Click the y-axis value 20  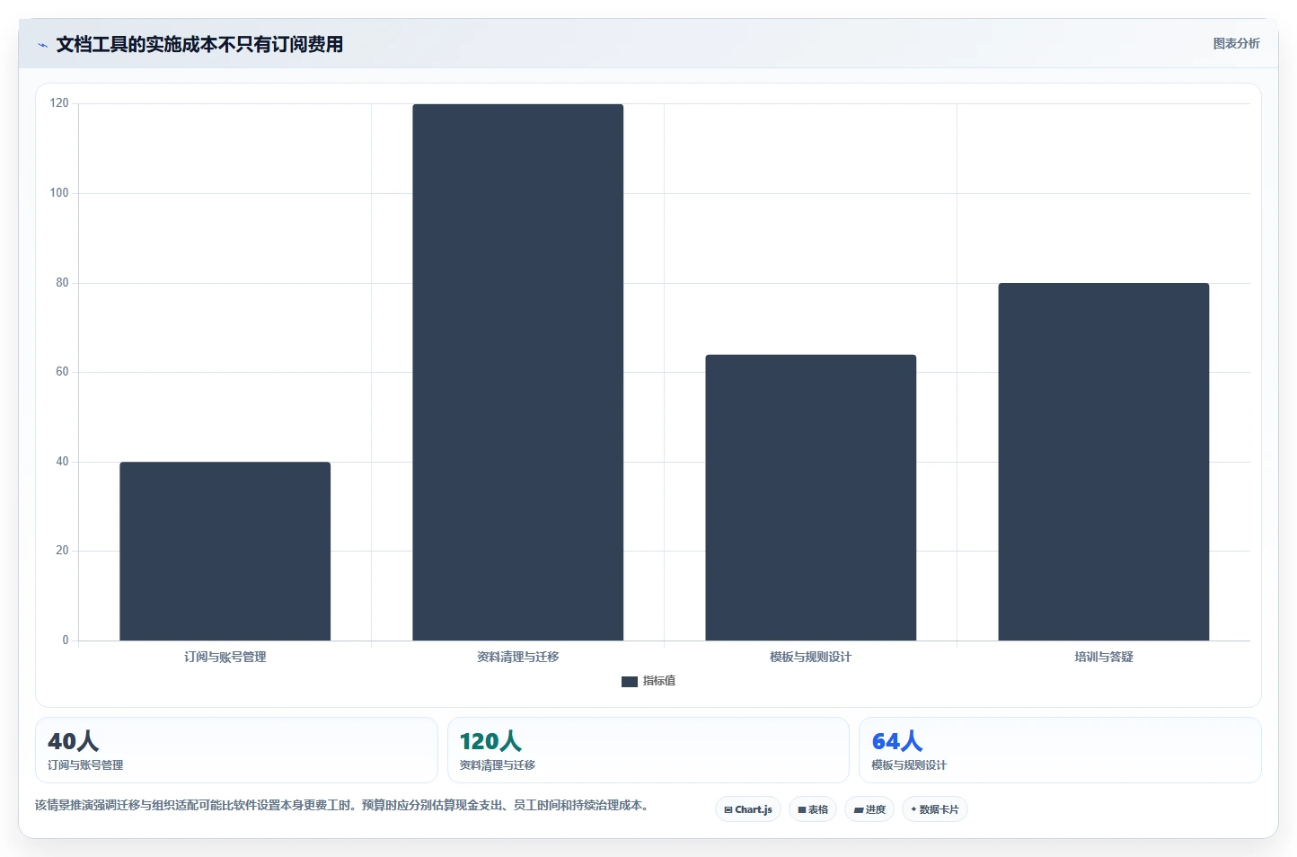pos(62,551)
